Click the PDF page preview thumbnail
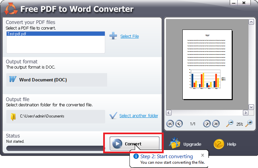The width and height of the screenshot is (258, 168). [207, 65]
